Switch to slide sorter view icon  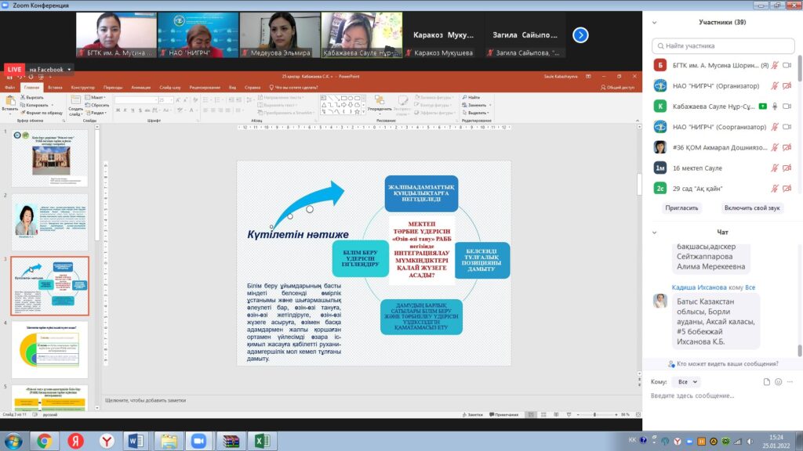(x=543, y=415)
